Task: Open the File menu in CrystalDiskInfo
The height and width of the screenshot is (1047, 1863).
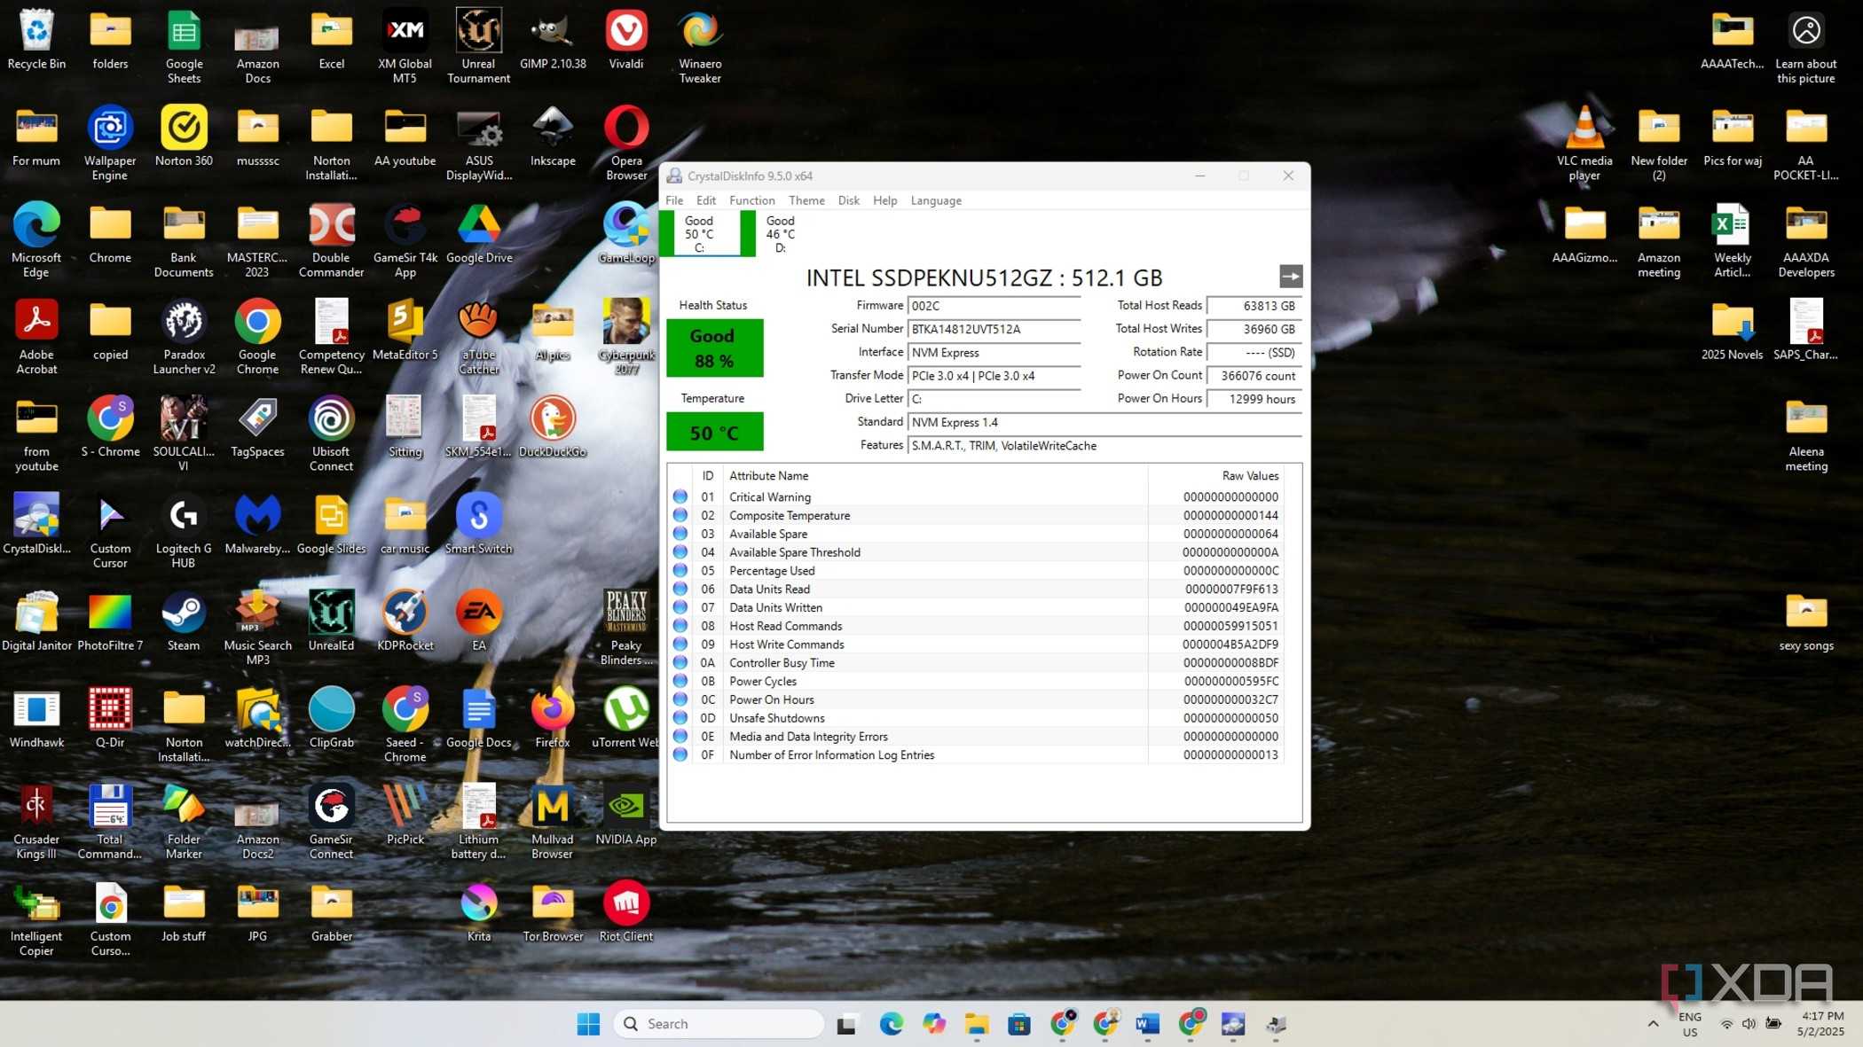Action: tap(674, 200)
